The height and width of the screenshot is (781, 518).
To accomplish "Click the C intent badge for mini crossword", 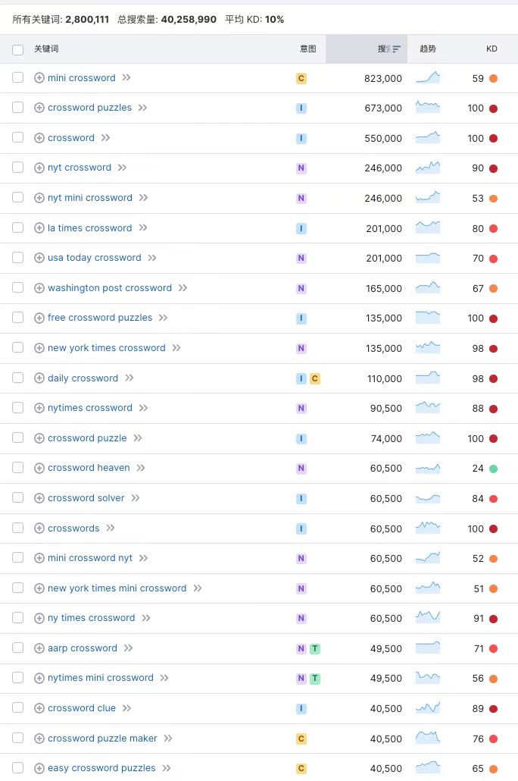I will [x=301, y=78].
